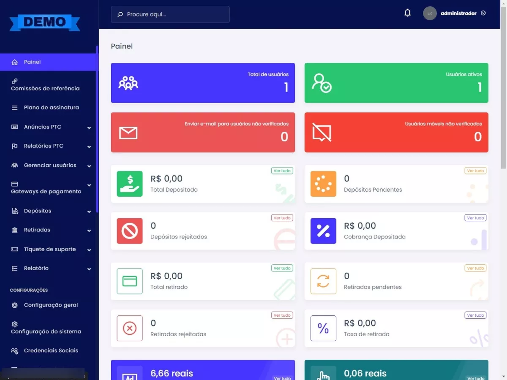Go to Configuração geral settings

51,305
